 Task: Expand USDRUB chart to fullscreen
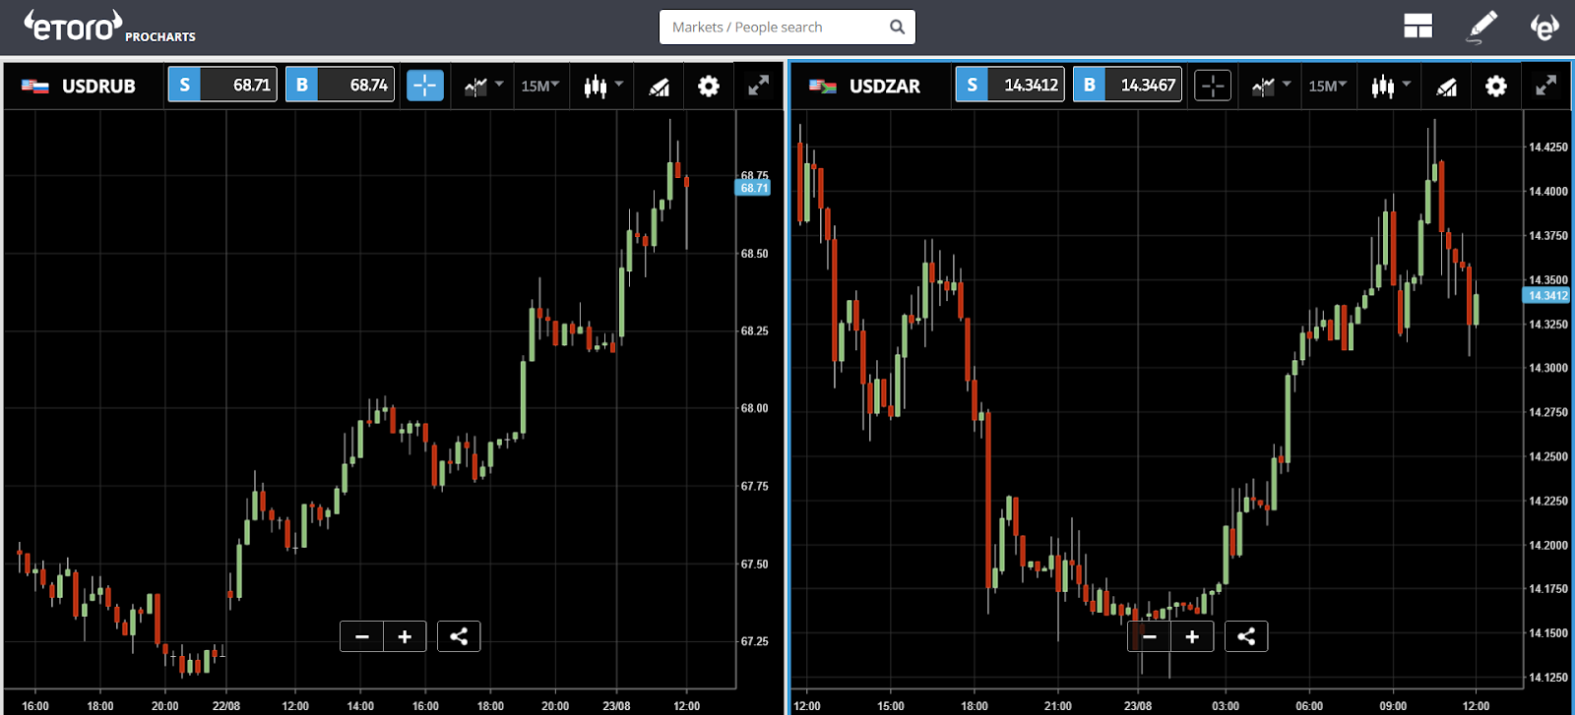coord(758,86)
